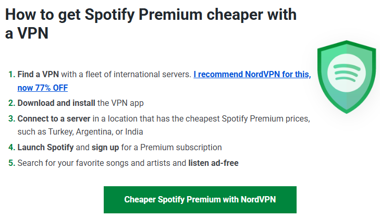Click the list number 4 marker
Image resolution: width=380 pixels, height=217 pixels.
click(x=11, y=147)
